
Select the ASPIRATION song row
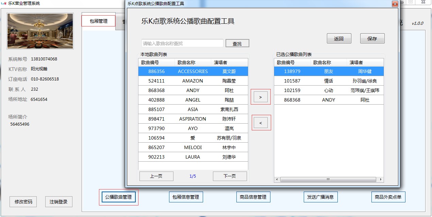pos(193,119)
